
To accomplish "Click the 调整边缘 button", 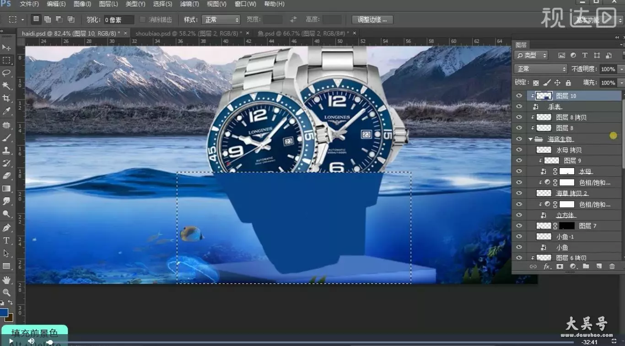I will [372, 20].
